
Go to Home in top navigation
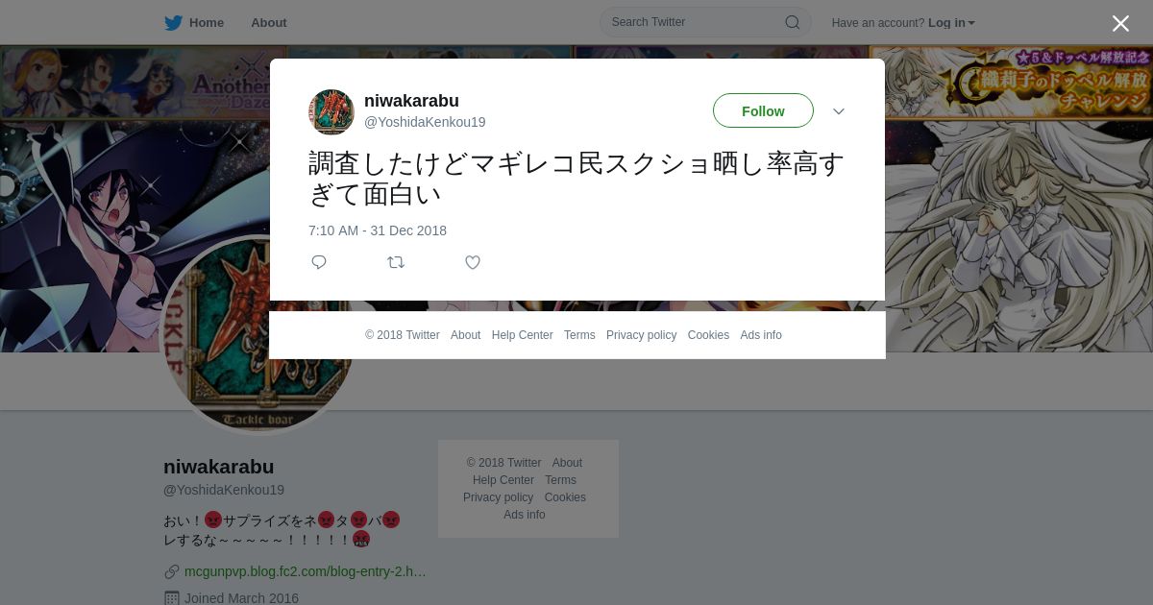[207, 22]
